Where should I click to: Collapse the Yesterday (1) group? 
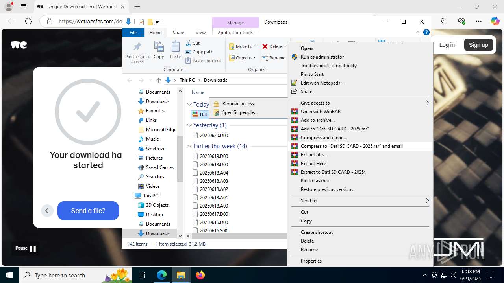pos(189,125)
